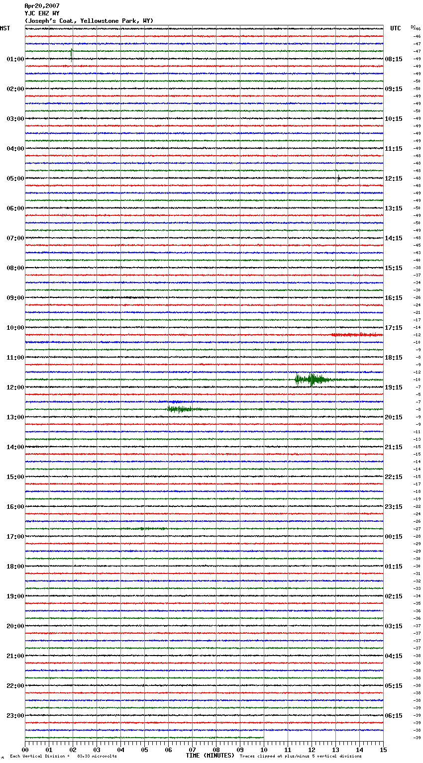Select 'Each Vertical Division =' footer text
The width and height of the screenshot is (423, 763).
click(x=40, y=756)
